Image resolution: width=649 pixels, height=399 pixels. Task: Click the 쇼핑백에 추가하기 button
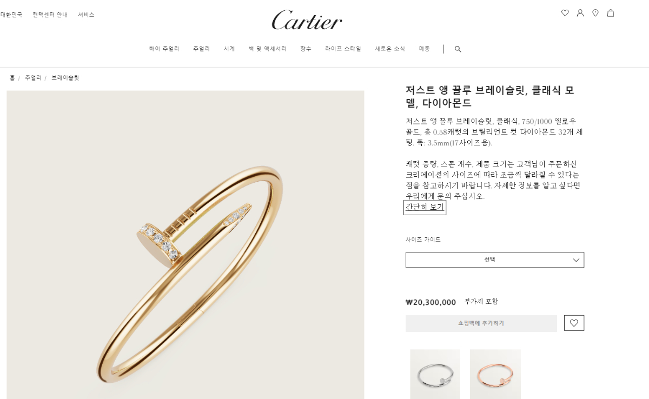[481, 323]
